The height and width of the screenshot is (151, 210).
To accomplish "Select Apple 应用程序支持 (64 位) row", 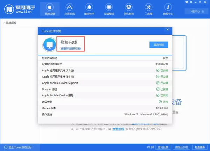I will tap(105, 77).
